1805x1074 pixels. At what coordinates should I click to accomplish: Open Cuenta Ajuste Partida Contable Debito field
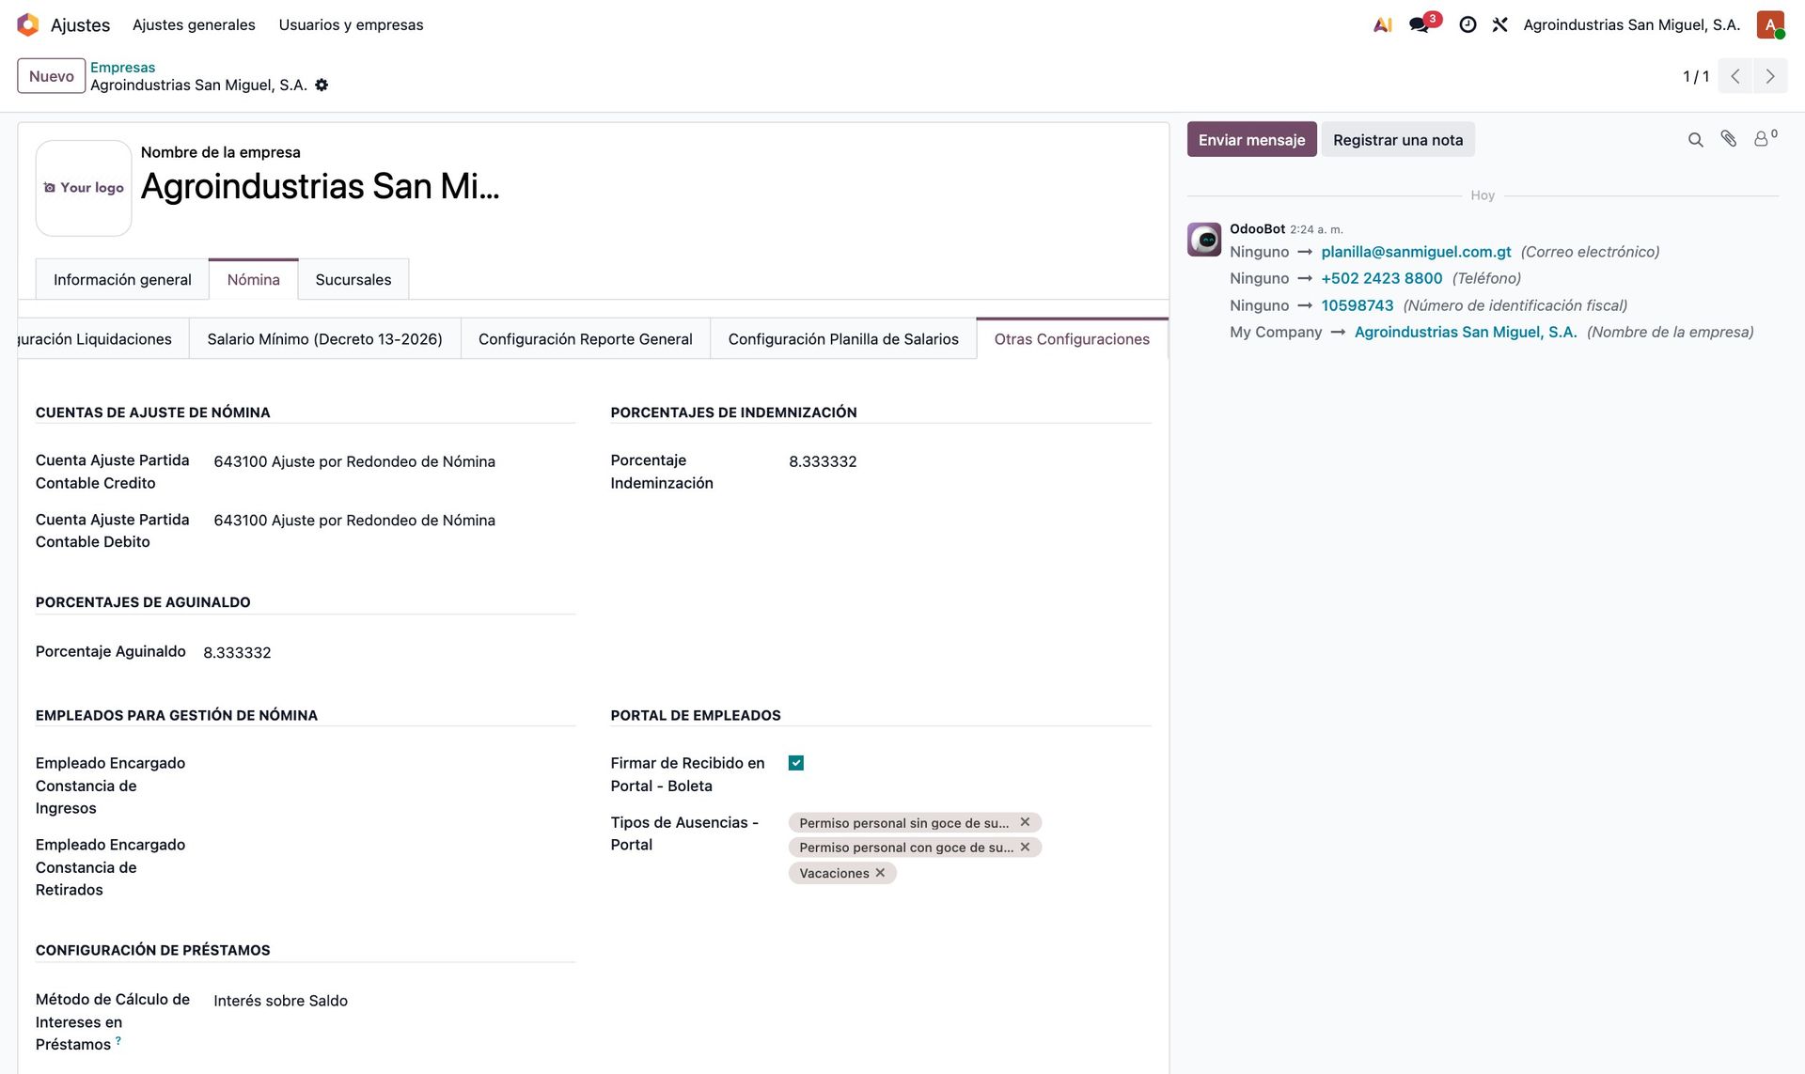tap(394, 521)
